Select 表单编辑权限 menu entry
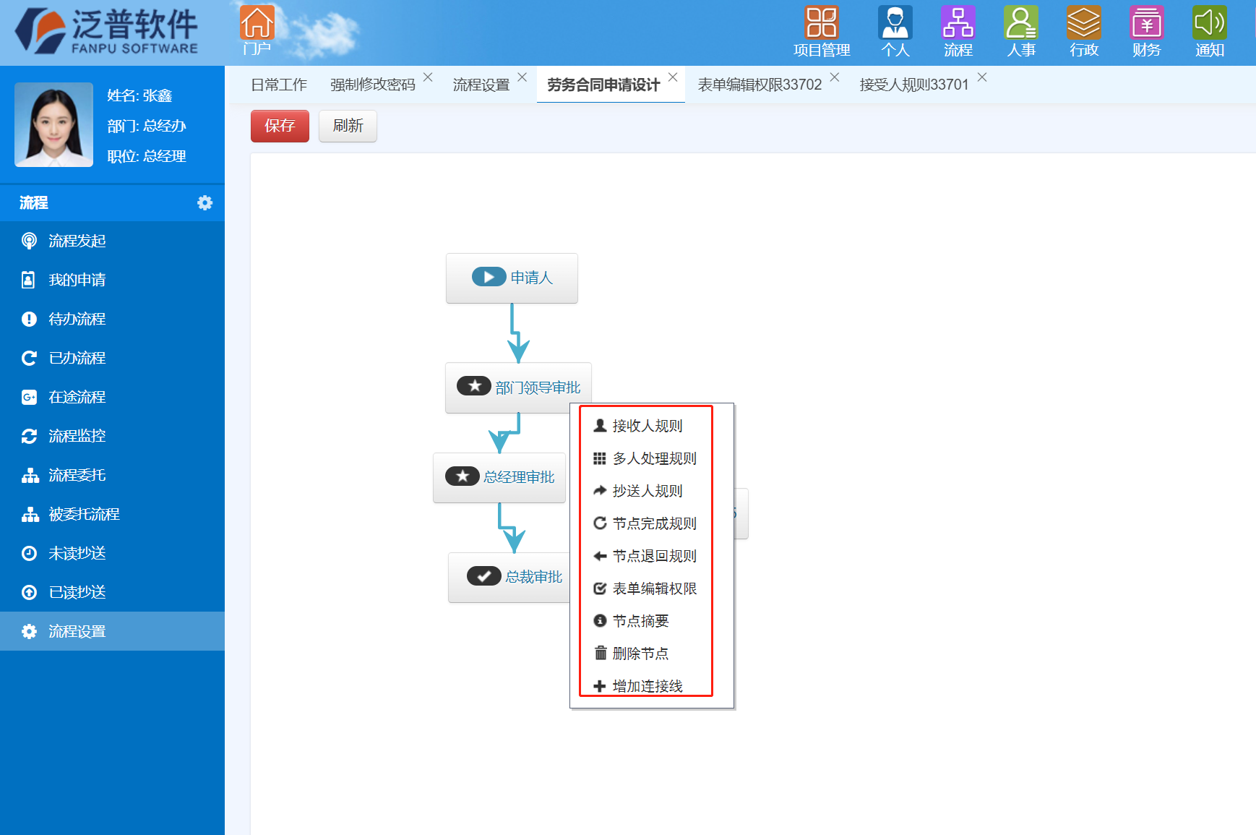This screenshot has height=835, width=1256. click(653, 588)
